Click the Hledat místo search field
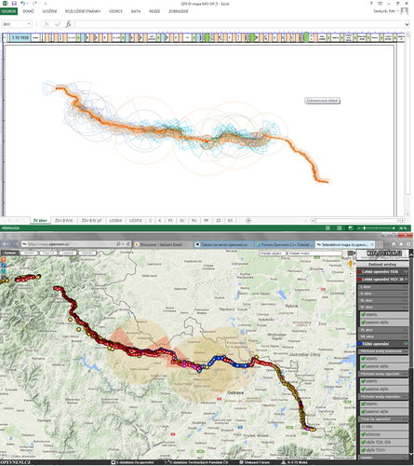The height and width of the screenshot is (466, 414). [314, 254]
